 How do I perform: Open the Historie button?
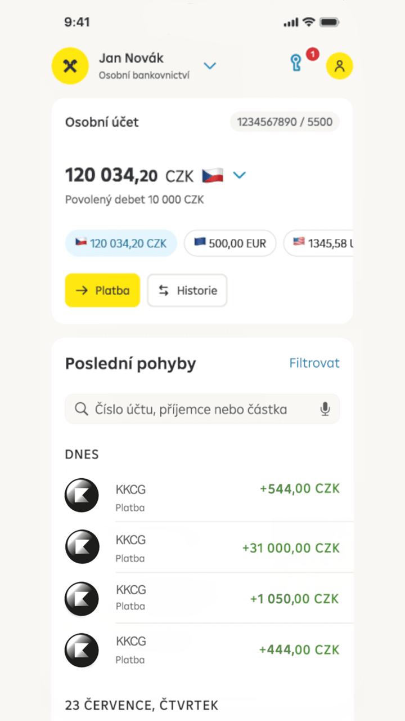pyautogui.click(x=187, y=291)
